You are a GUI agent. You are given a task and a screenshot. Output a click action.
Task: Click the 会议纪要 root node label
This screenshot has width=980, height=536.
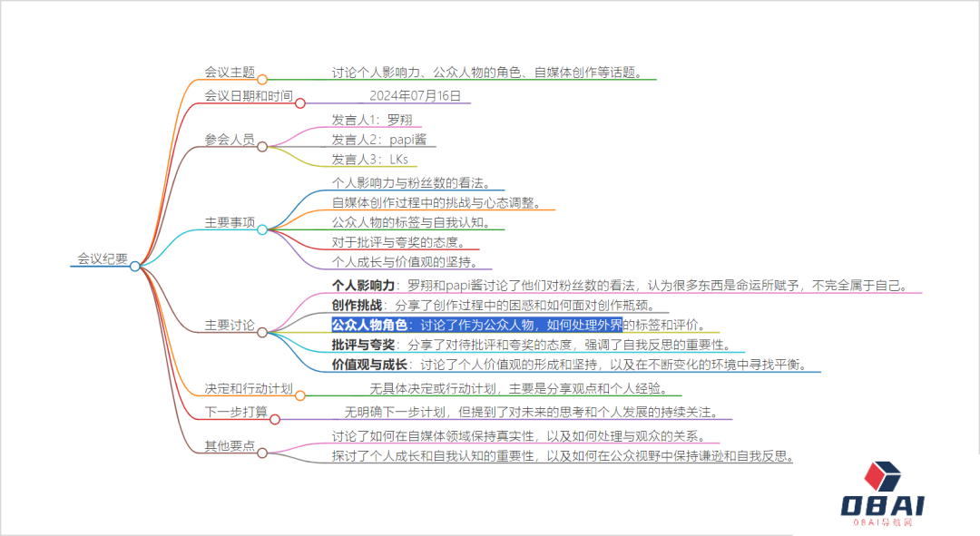click(x=103, y=258)
